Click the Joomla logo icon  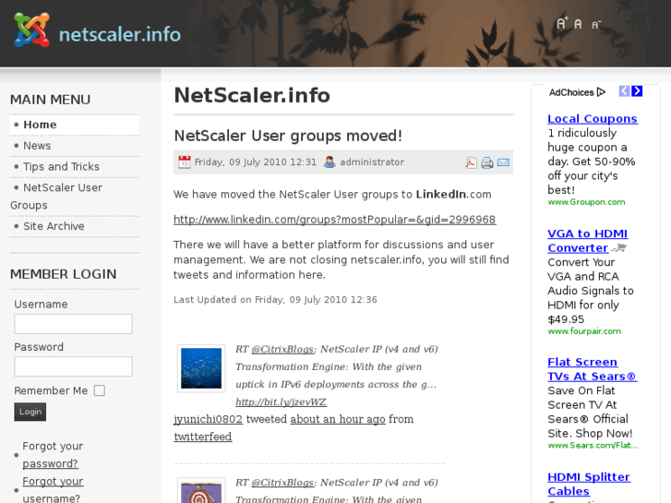click(x=31, y=30)
